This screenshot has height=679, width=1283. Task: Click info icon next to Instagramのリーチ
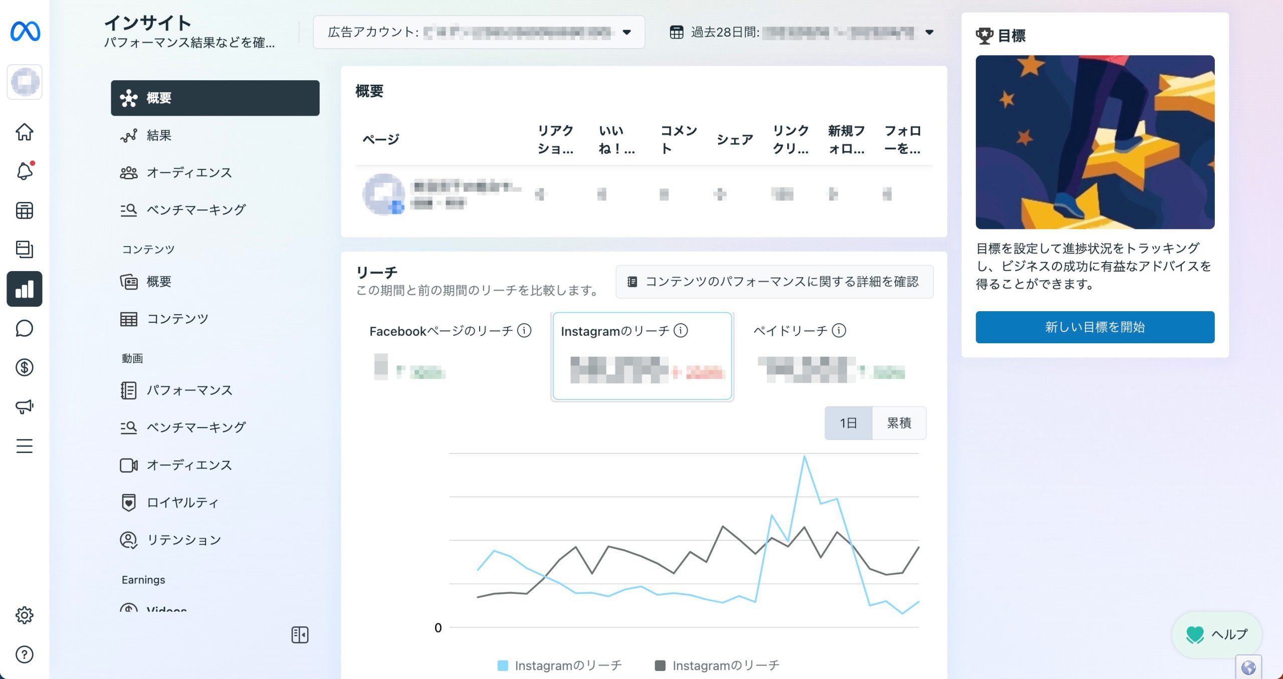[681, 331]
